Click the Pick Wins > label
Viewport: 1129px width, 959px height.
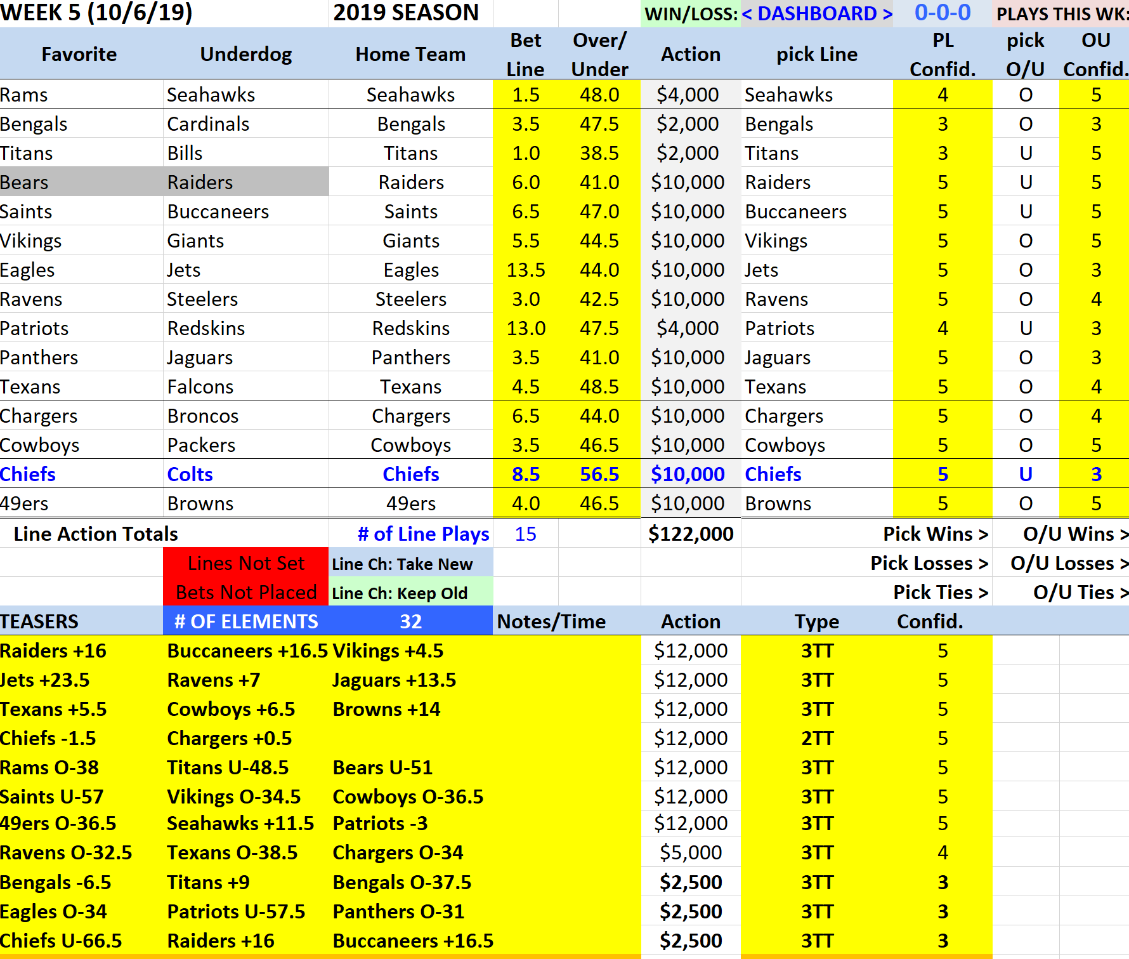coord(936,534)
